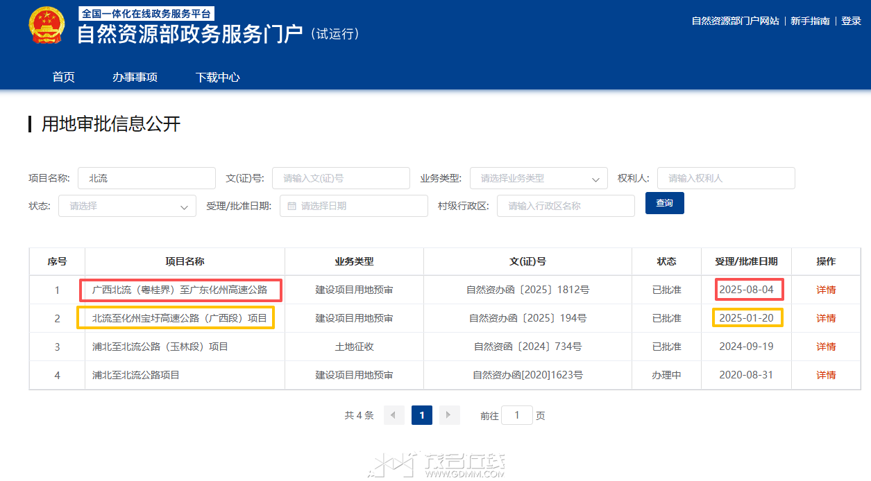This screenshot has width=871, height=481.
Task: Focus the 文(证)号 input field
Action: [x=341, y=178]
